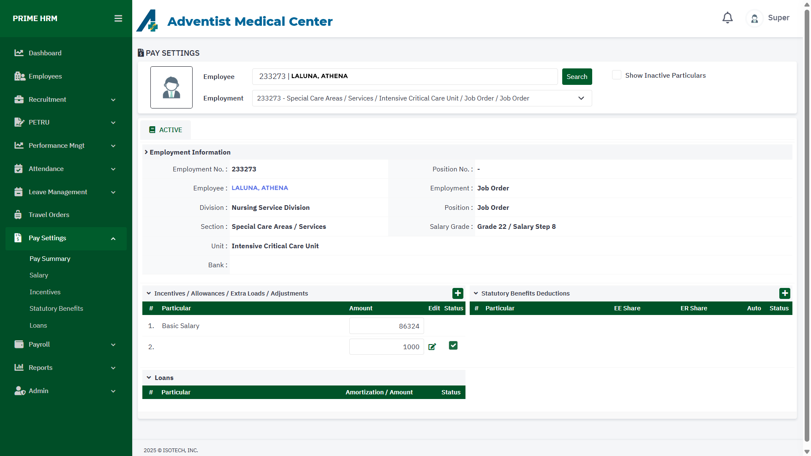Collapse the Statutory Benefits Deductions panel
This screenshot has height=456, width=811.
[x=476, y=293]
